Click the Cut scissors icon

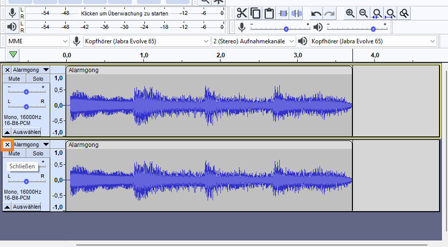(x=242, y=13)
